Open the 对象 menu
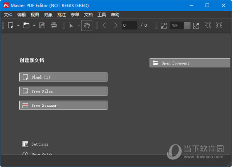The height and width of the screenshot is (167, 232). click(x=48, y=15)
